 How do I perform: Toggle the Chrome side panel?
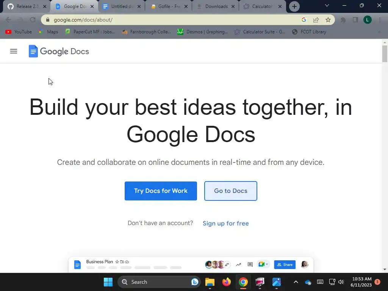coord(355,20)
